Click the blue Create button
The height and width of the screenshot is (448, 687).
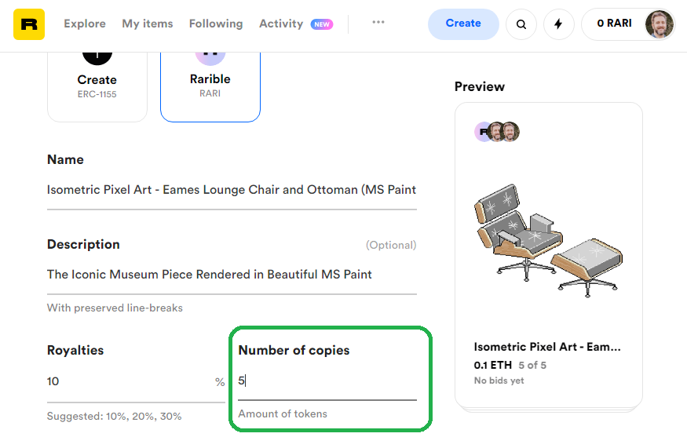point(463,24)
